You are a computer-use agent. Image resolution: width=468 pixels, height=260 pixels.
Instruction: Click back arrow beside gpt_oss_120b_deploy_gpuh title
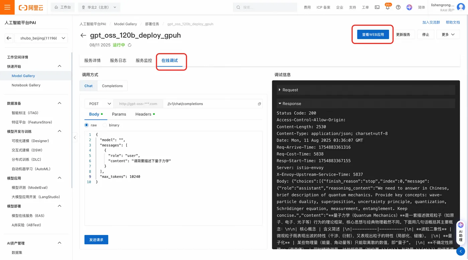tap(83, 35)
